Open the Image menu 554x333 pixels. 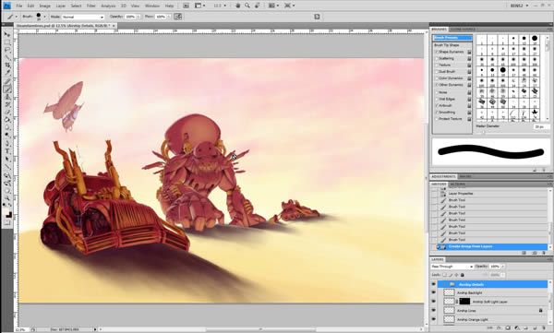pyautogui.click(x=44, y=6)
